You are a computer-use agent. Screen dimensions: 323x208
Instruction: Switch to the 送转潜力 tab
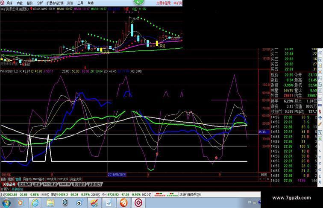[x=95, y=184]
